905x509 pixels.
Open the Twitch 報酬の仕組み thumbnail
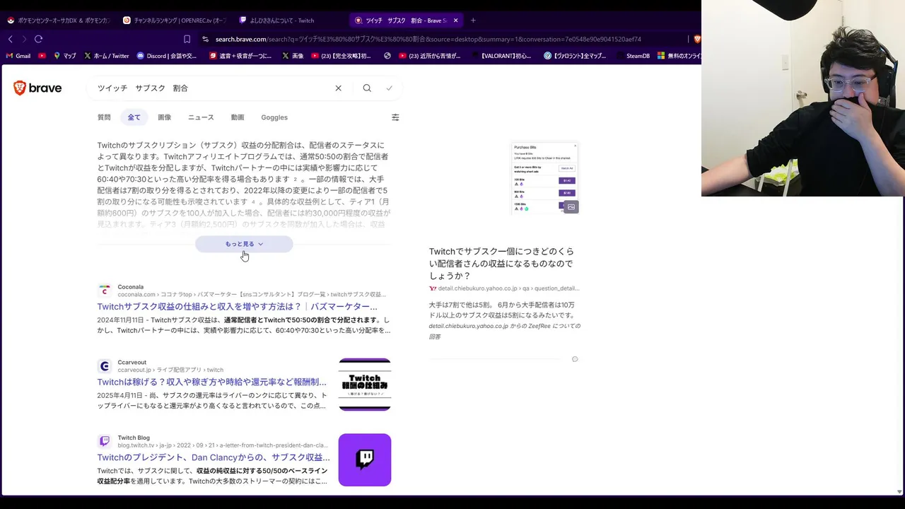[x=365, y=385]
